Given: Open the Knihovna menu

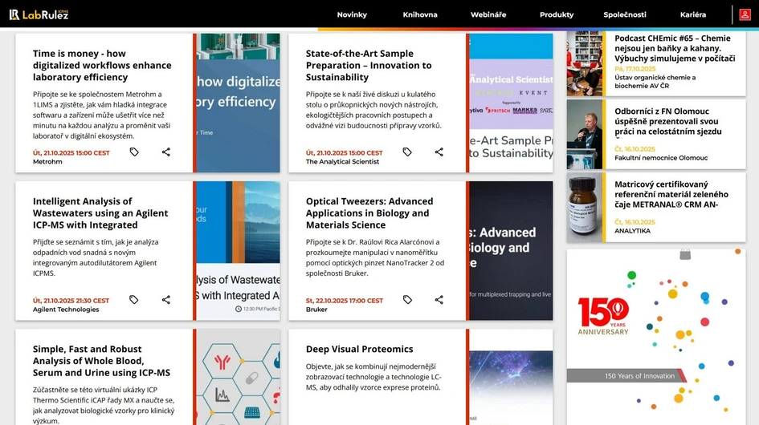Looking at the screenshot, I should 420,14.
